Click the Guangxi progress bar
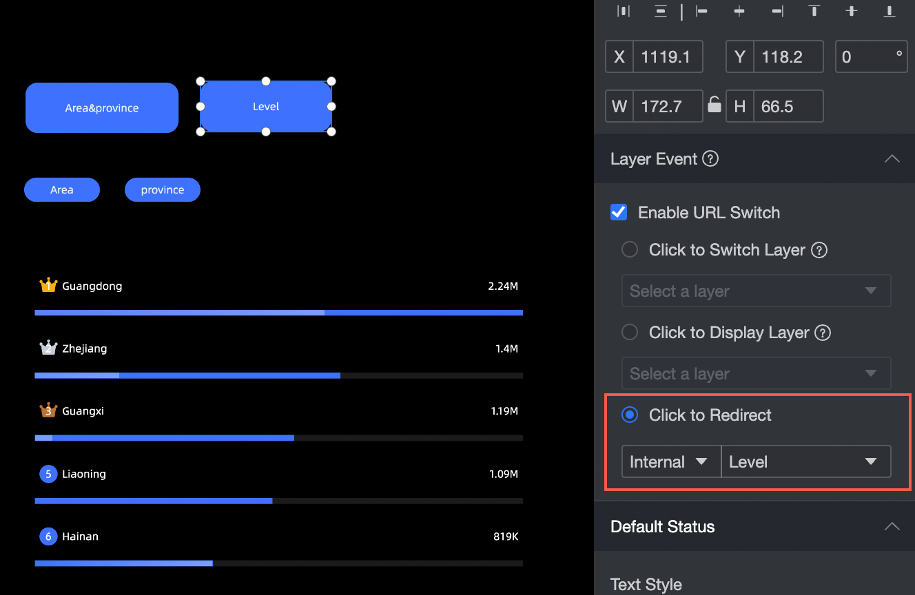 pos(278,438)
